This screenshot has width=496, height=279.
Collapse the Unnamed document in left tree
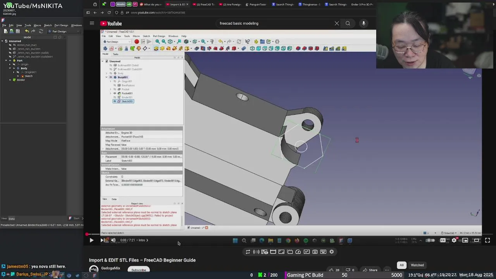point(2,41)
